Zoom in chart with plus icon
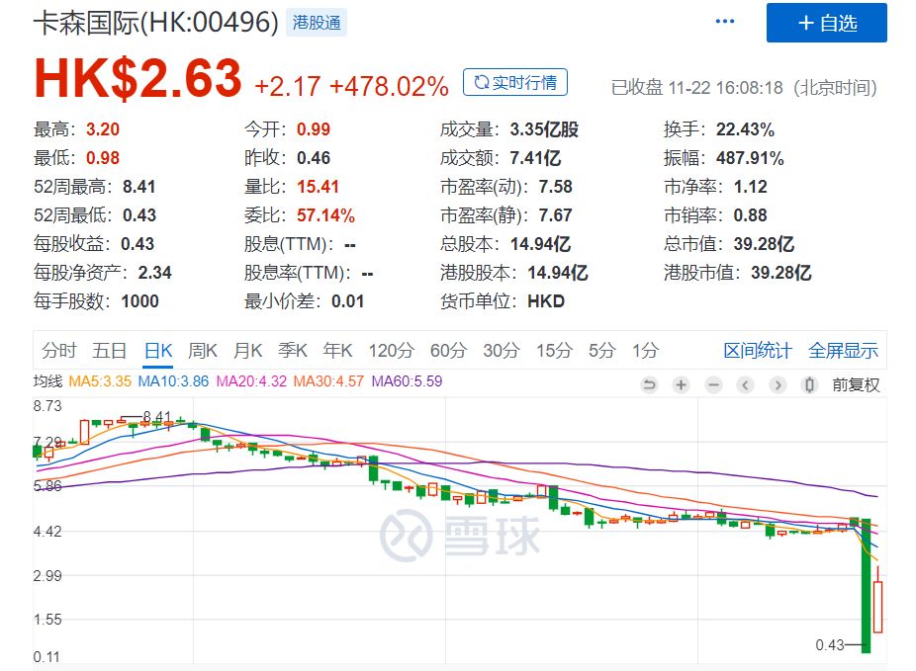Screen dimensions: 916x671 681,385
